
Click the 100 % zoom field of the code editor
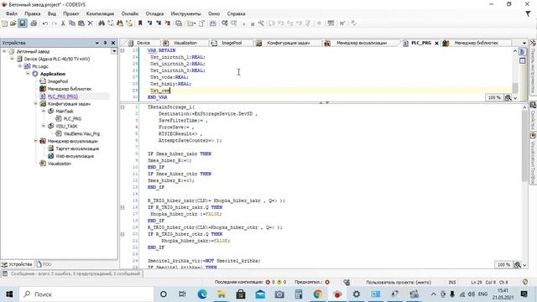coord(503,265)
